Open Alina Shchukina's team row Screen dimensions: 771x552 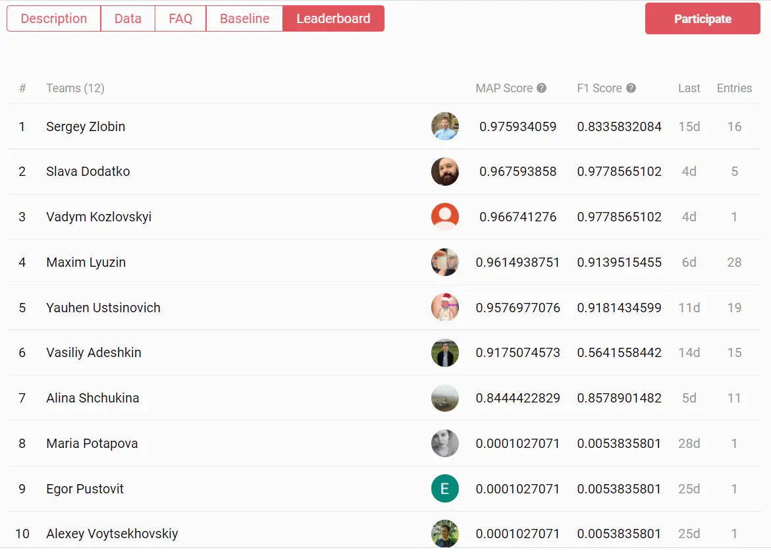tap(92, 398)
